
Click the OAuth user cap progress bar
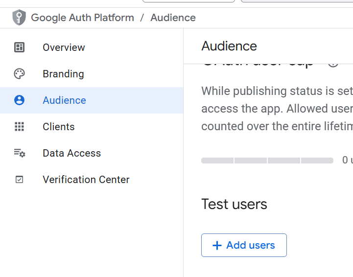coord(267,161)
